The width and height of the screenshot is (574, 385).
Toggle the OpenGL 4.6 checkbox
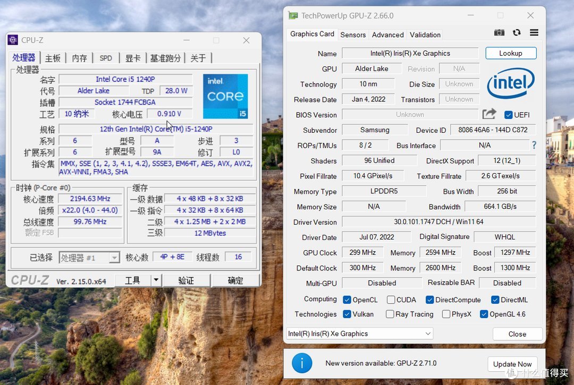tap(484, 314)
